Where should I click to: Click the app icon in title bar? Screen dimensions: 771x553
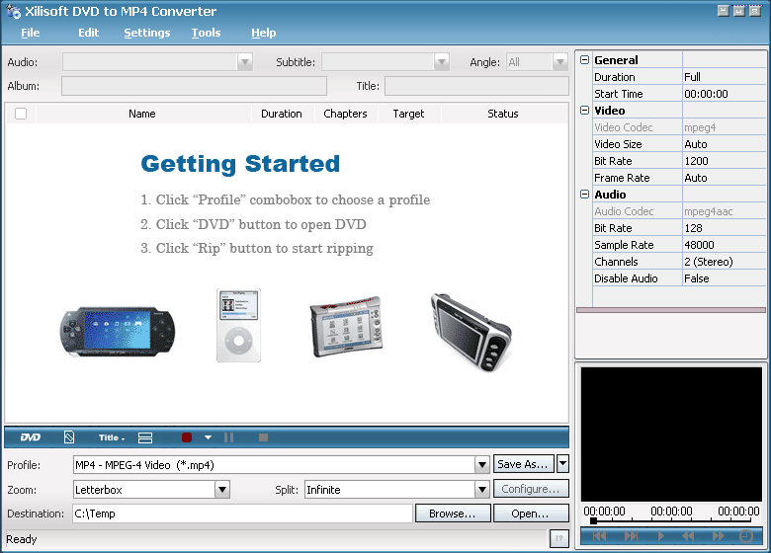coord(13,11)
